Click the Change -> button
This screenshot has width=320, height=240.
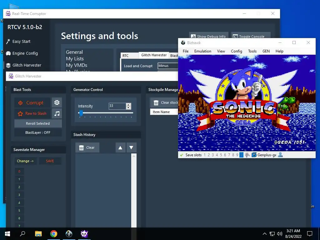25,161
